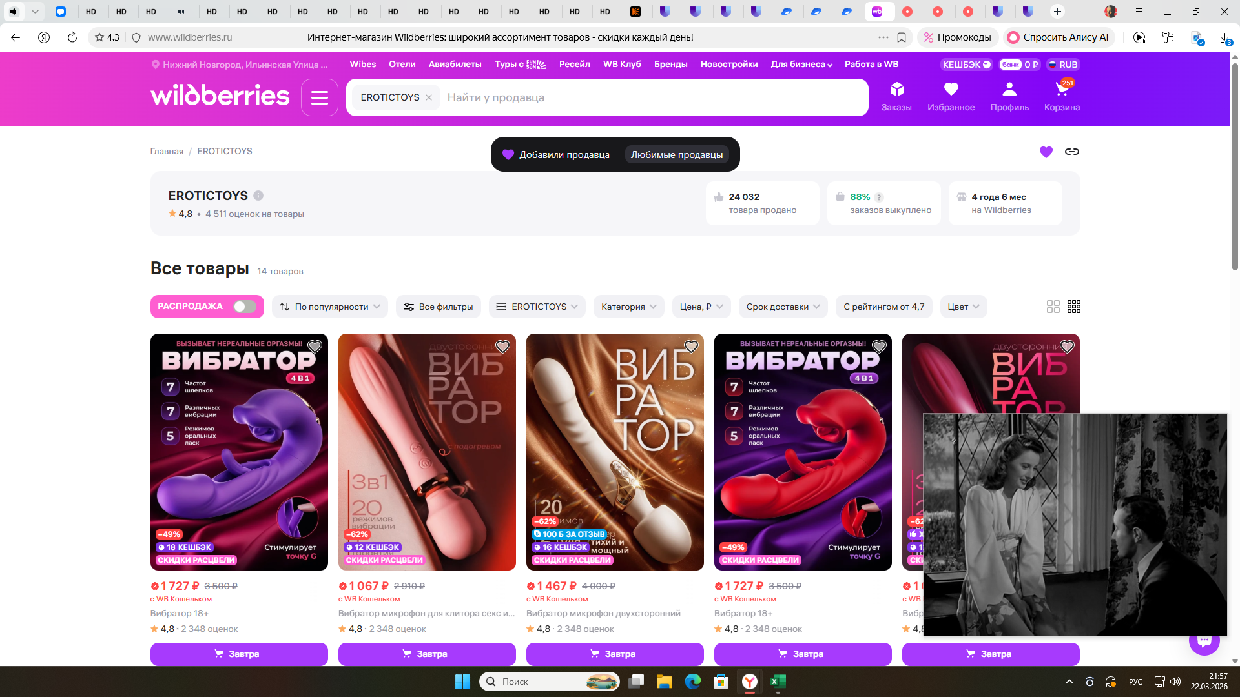Image resolution: width=1240 pixels, height=697 pixels.
Task: Toggle the РАСПРОДАЖА sale switch
Action: click(x=245, y=307)
